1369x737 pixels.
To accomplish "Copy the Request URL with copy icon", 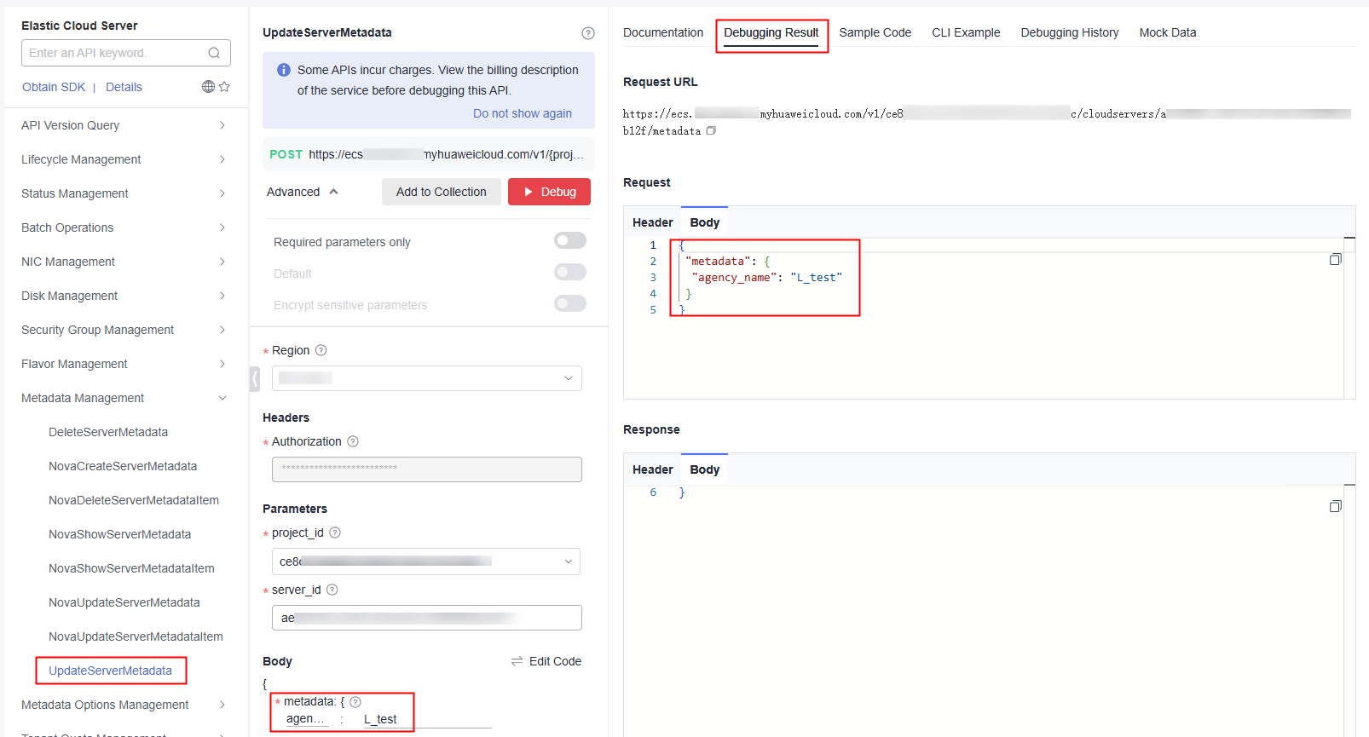I will pos(711,130).
